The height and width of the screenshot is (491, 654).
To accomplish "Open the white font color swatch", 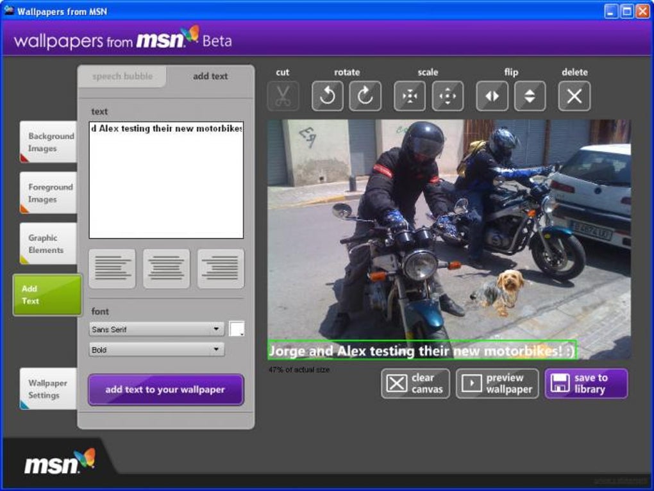I will tap(237, 329).
